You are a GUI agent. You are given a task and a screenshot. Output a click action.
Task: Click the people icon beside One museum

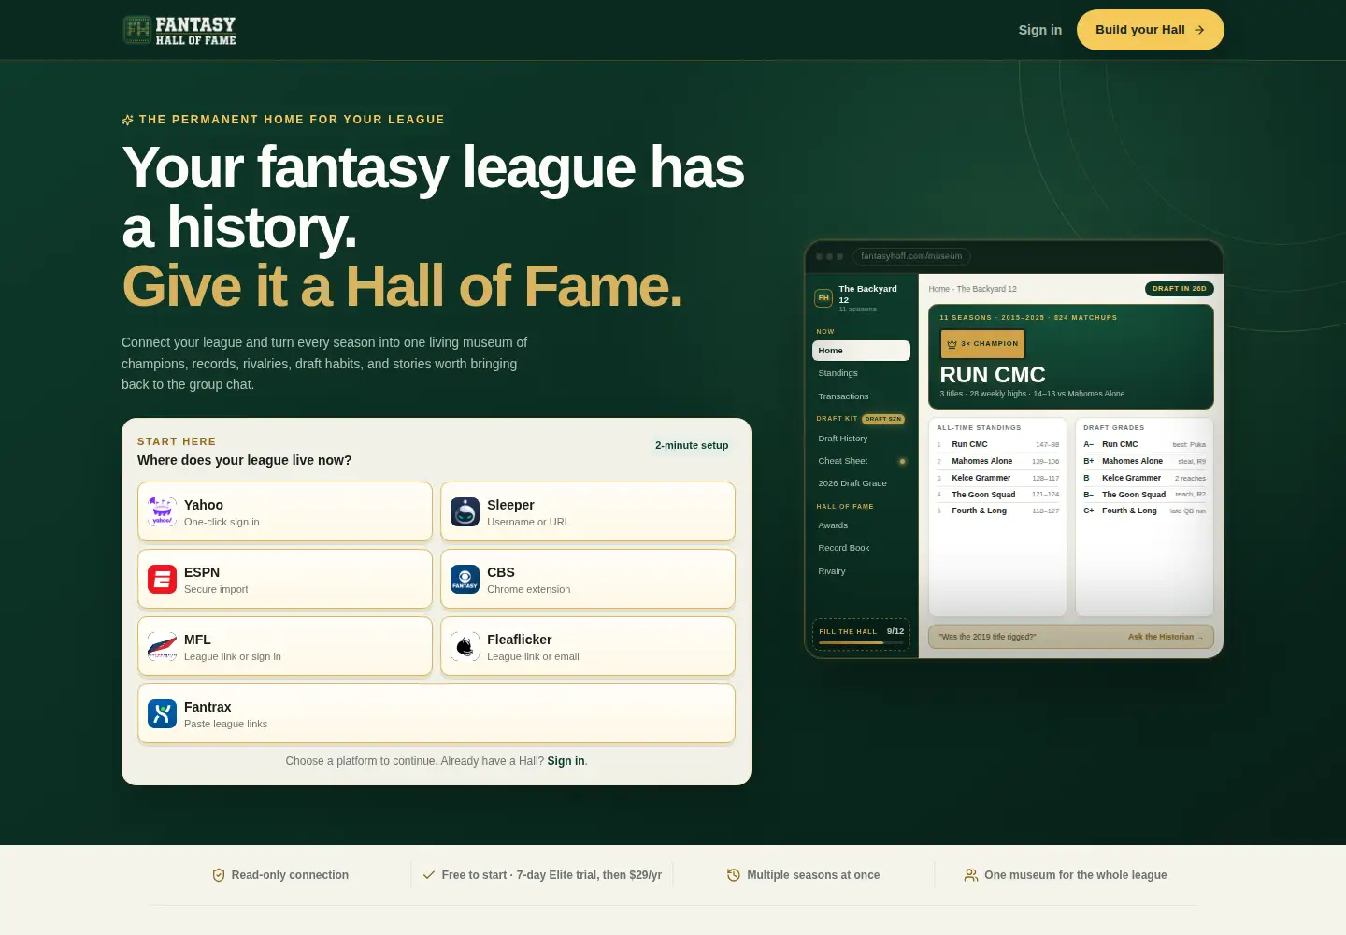[971, 875]
